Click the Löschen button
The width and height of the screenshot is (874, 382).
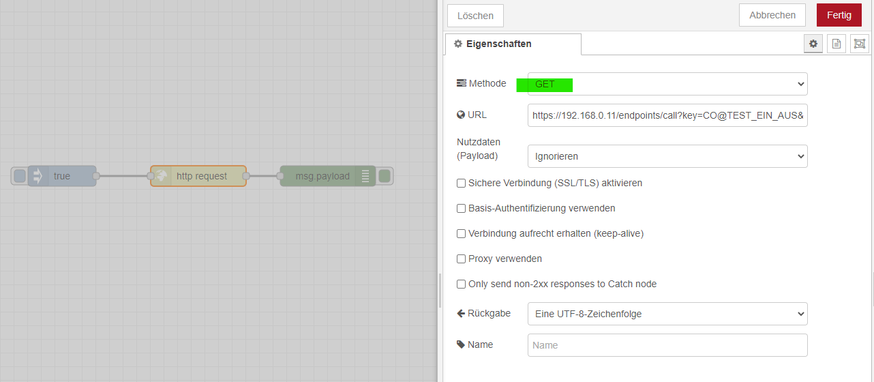pyautogui.click(x=475, y=16)
